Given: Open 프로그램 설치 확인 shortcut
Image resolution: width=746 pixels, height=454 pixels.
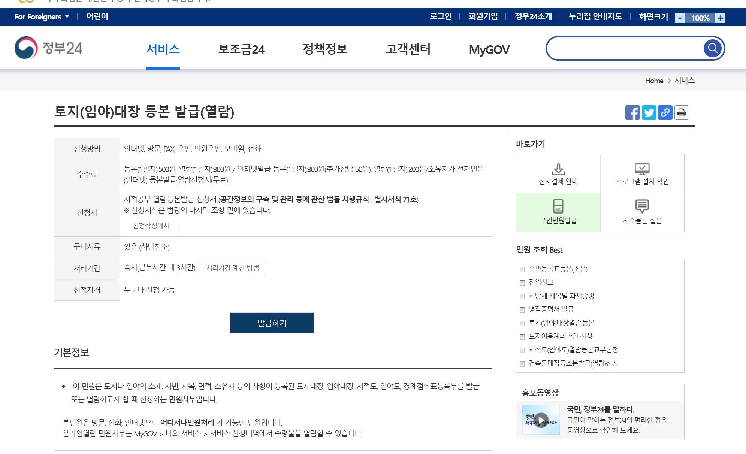Looking at the screenshot, I should tap(642, 173).
